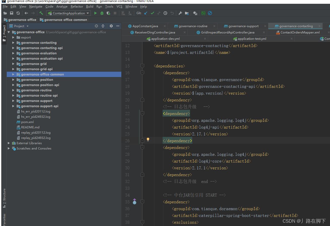Select replay_pid24932.log file
330x226 pixels.
(36, 138)
